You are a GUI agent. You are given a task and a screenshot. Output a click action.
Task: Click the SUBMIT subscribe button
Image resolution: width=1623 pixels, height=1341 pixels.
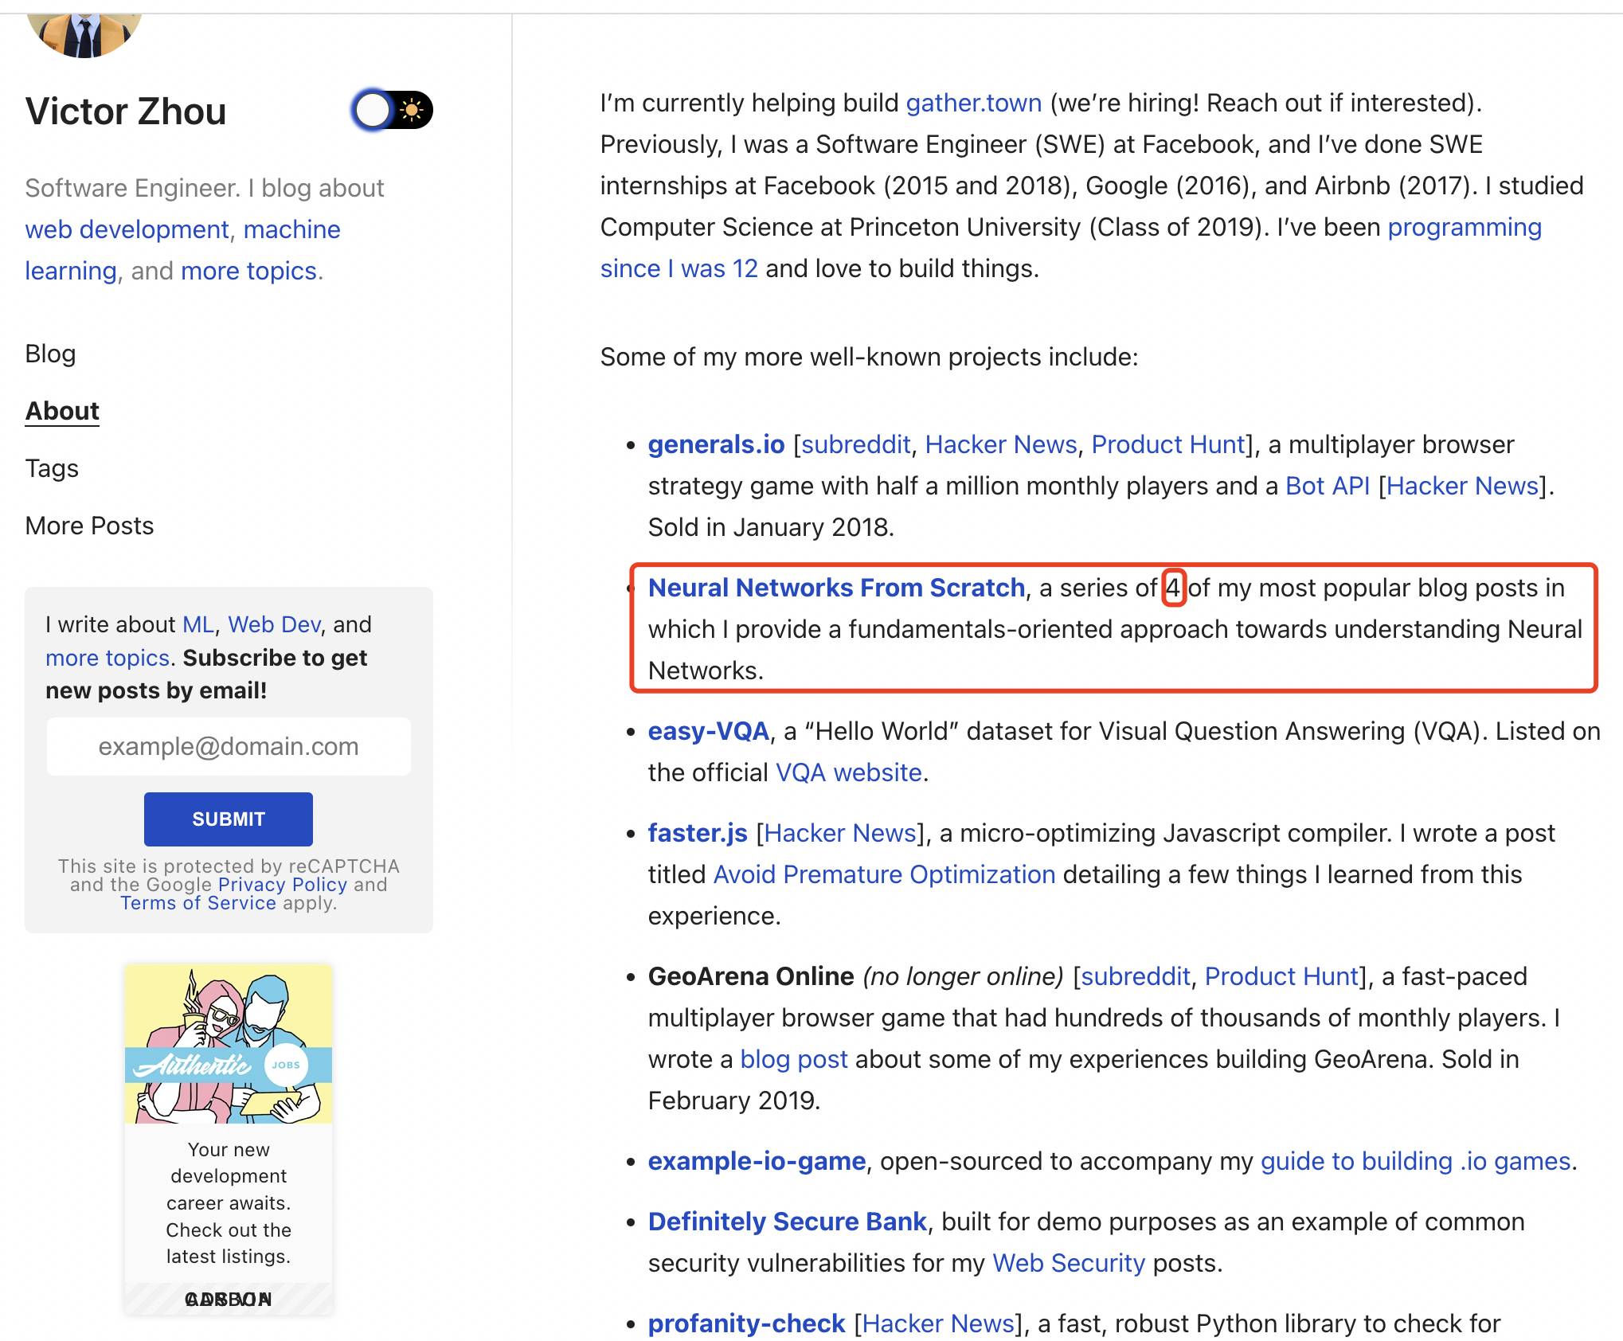click(229, 819)
